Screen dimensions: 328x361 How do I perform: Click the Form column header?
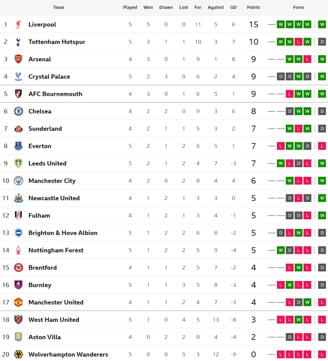point(298,7)
